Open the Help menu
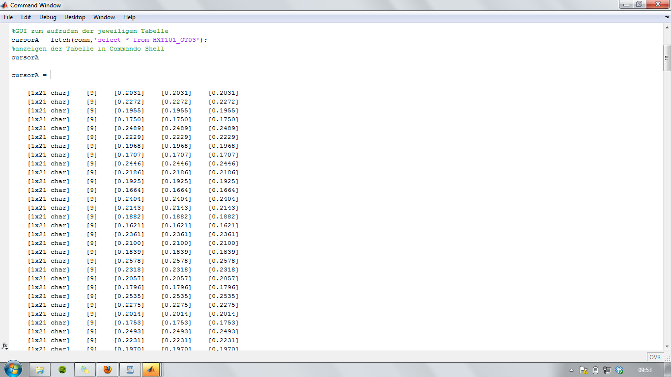 pyautogui.click(x=129, y=17)
